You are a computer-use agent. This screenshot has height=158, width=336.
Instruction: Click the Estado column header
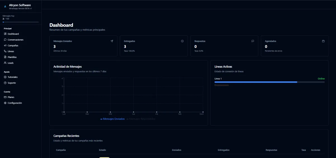[x=102, y=150]
